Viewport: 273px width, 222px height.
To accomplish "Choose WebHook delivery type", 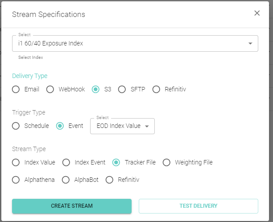I will coord(50,89).
